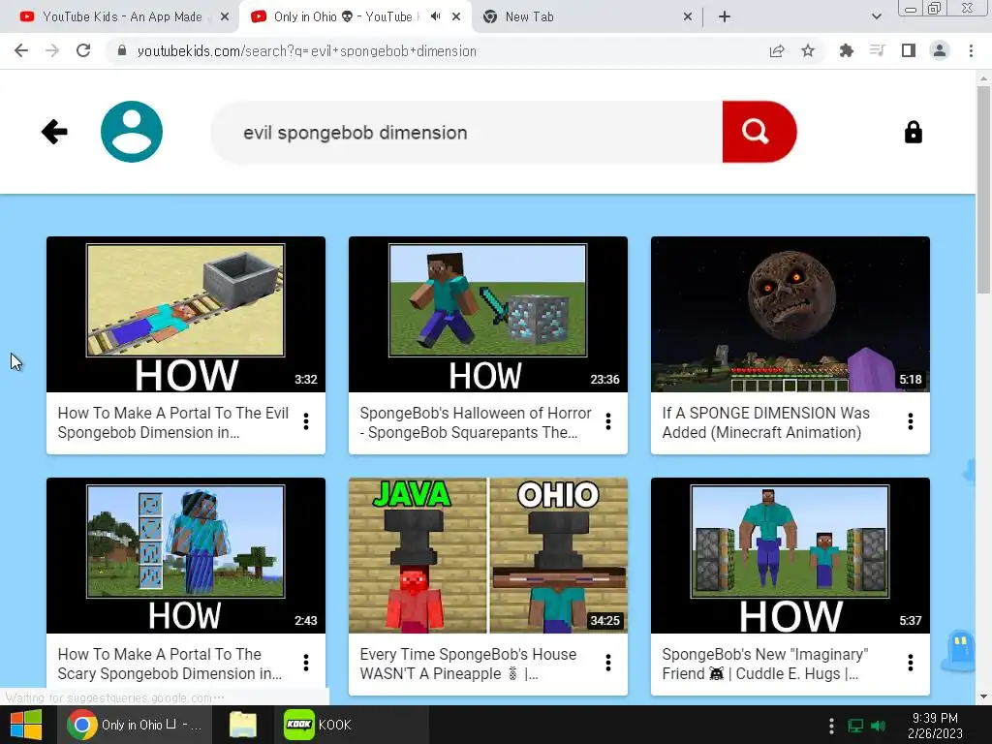Open options for Scary Spongebob Dimension video
This screenshot has width=992, height=744.
tap(306, 663)
